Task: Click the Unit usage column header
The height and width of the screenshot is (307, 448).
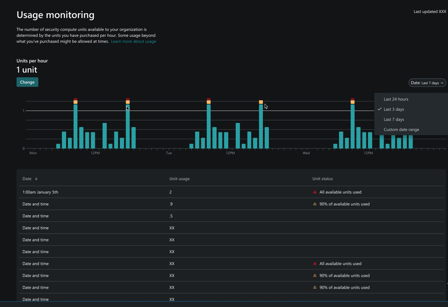Action: pos(179,179)
